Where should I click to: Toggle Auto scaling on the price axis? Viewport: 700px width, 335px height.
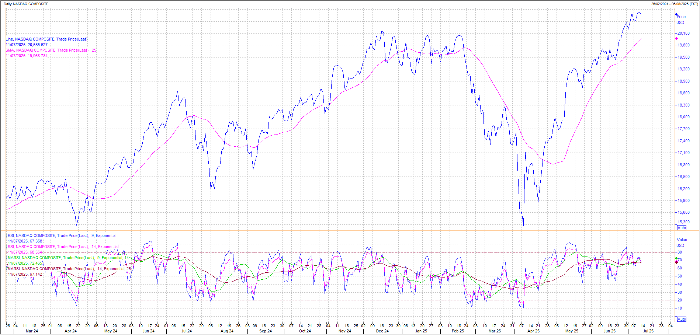[x=682, y=228]
